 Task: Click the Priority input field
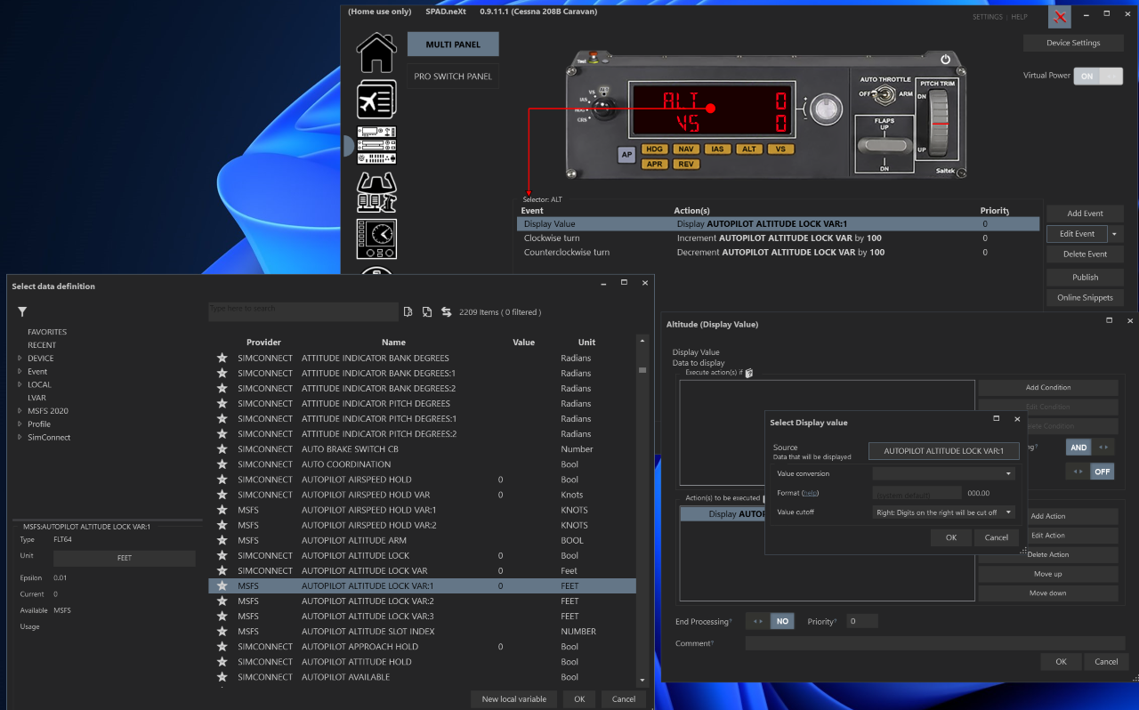[x=861, y=622]
